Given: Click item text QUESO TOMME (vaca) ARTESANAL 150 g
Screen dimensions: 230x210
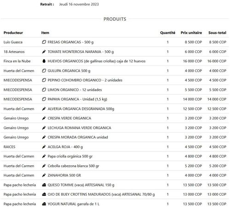Looking at the screenshot, I should (x=81, y=185).
